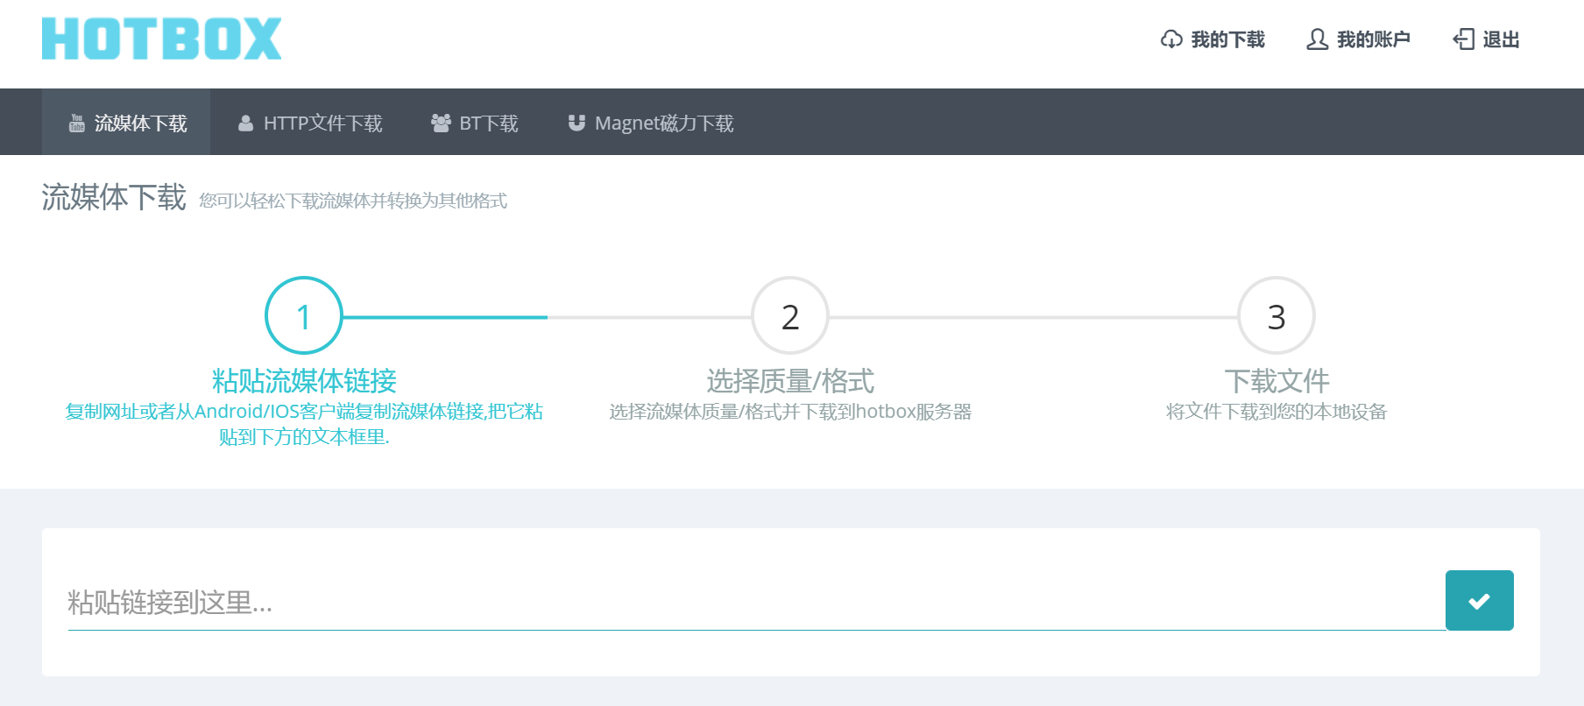This screenshot has width=1584, height=706.
Task: Select step 1 circle 粘贴流媒体链接
Action: 303,315
